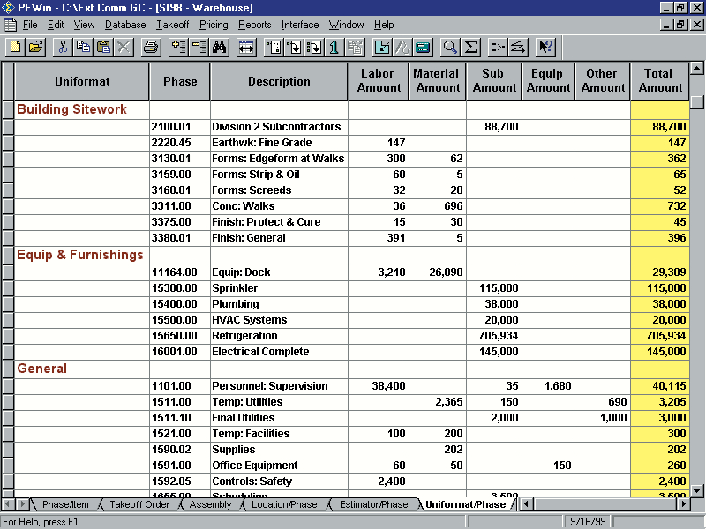Open the Window menu

(346, 25)
